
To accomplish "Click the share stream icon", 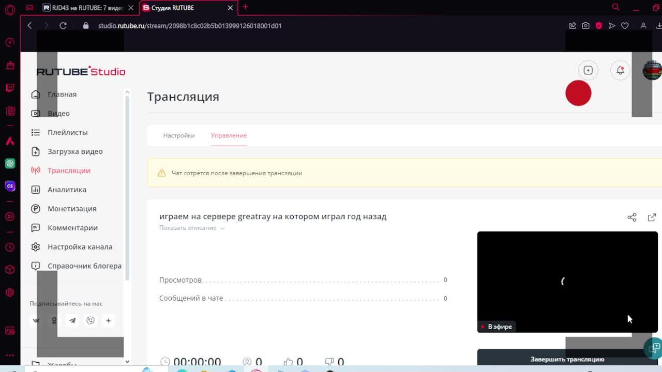I will pos(632,218).
